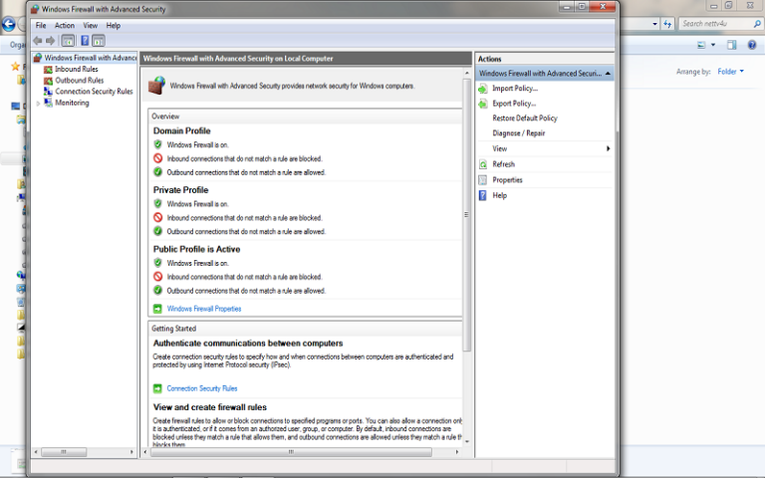This screenshot has height=478, width=765.
Task: Open Connection Security Rules node
Action: [93, 92]
